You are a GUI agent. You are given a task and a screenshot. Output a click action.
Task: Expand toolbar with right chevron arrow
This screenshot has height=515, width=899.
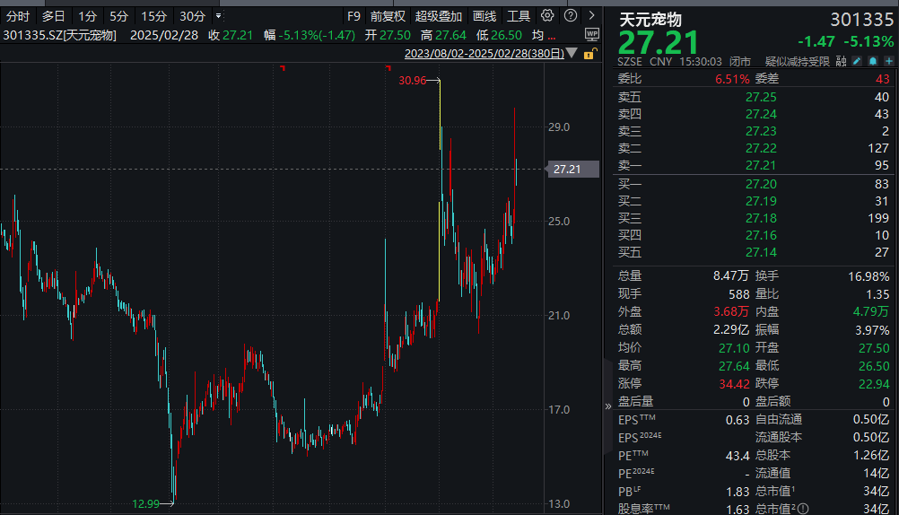[x=591, y=16]
